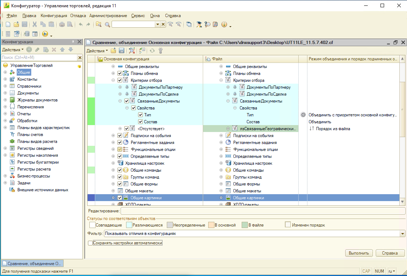
Task: Click the wrench settings icon in comparison toolbar
Action: pyautogui.click(x=161, y=51)
